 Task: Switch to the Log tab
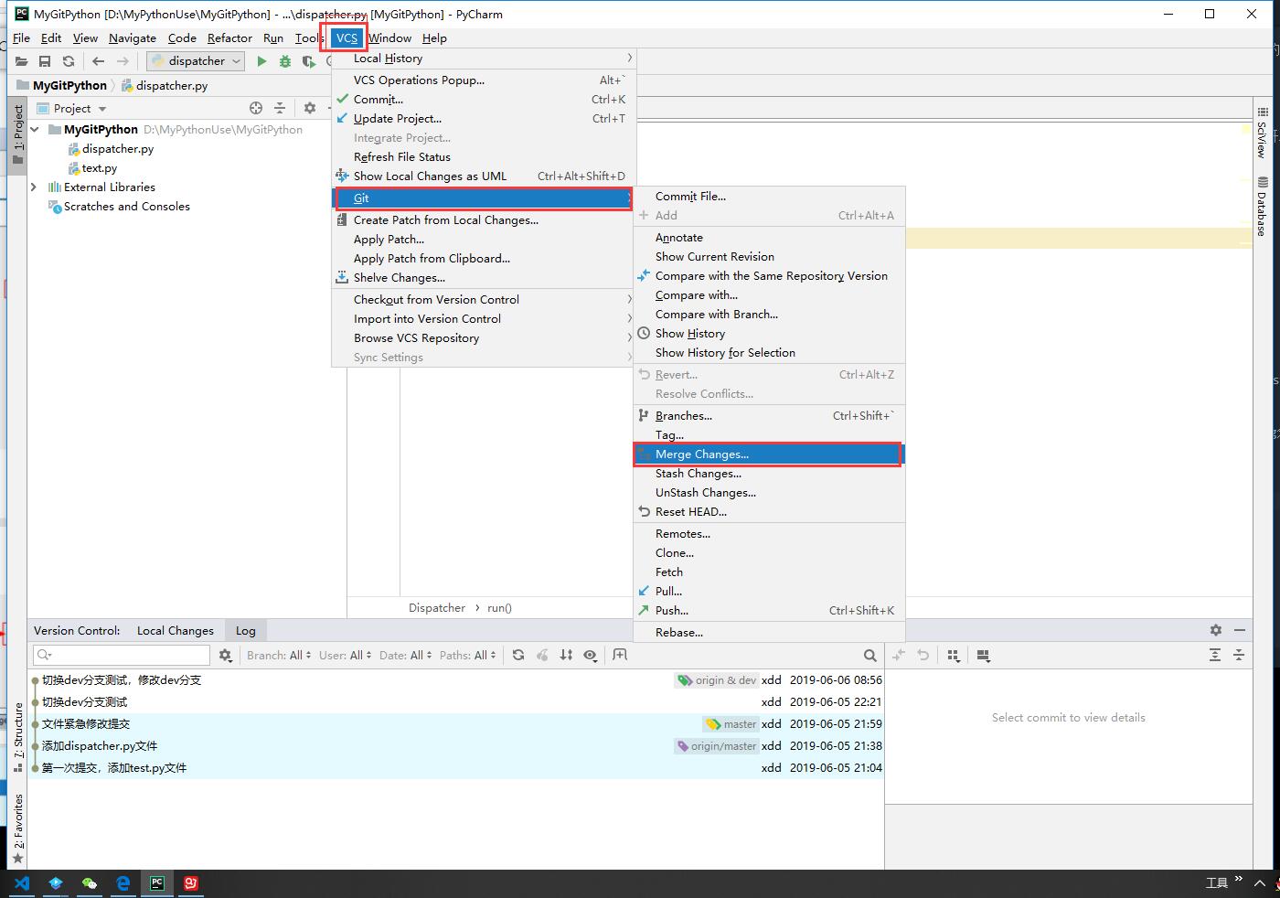click(x=246, y=630)
